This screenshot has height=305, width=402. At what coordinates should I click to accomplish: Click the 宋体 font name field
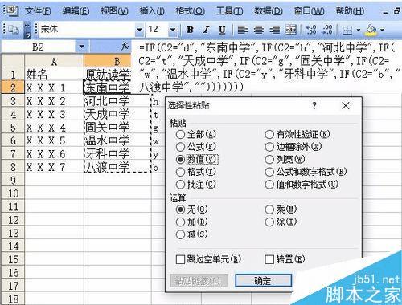[x=87, y=30]
